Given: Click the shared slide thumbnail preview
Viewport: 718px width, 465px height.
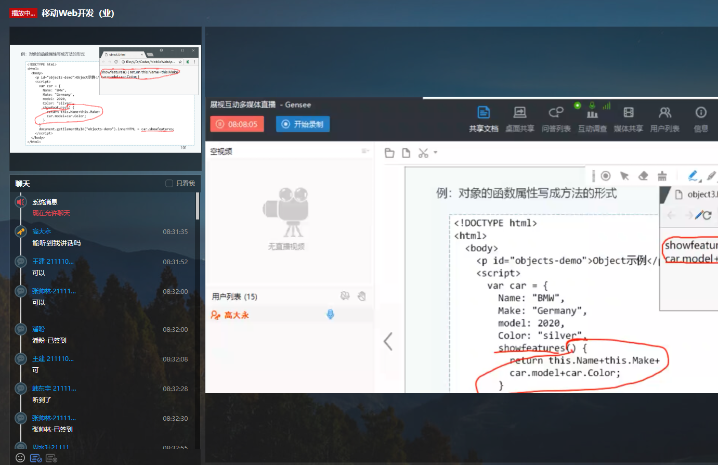Looking at the screenshot, I should coord(106,98).
